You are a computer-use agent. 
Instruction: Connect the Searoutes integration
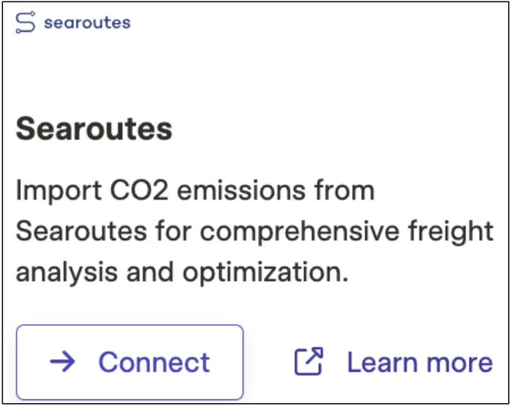(x=130, y=362)
